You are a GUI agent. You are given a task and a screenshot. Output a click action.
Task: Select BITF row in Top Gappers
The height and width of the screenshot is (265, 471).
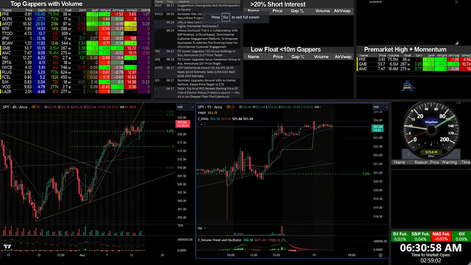[x=76, y=29]
